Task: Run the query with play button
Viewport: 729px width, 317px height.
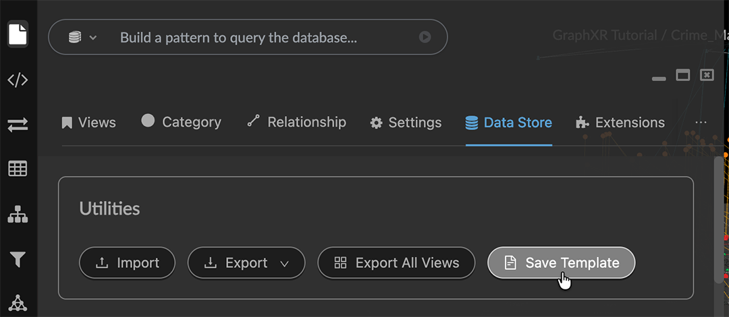Action: [x=425, y=37]
